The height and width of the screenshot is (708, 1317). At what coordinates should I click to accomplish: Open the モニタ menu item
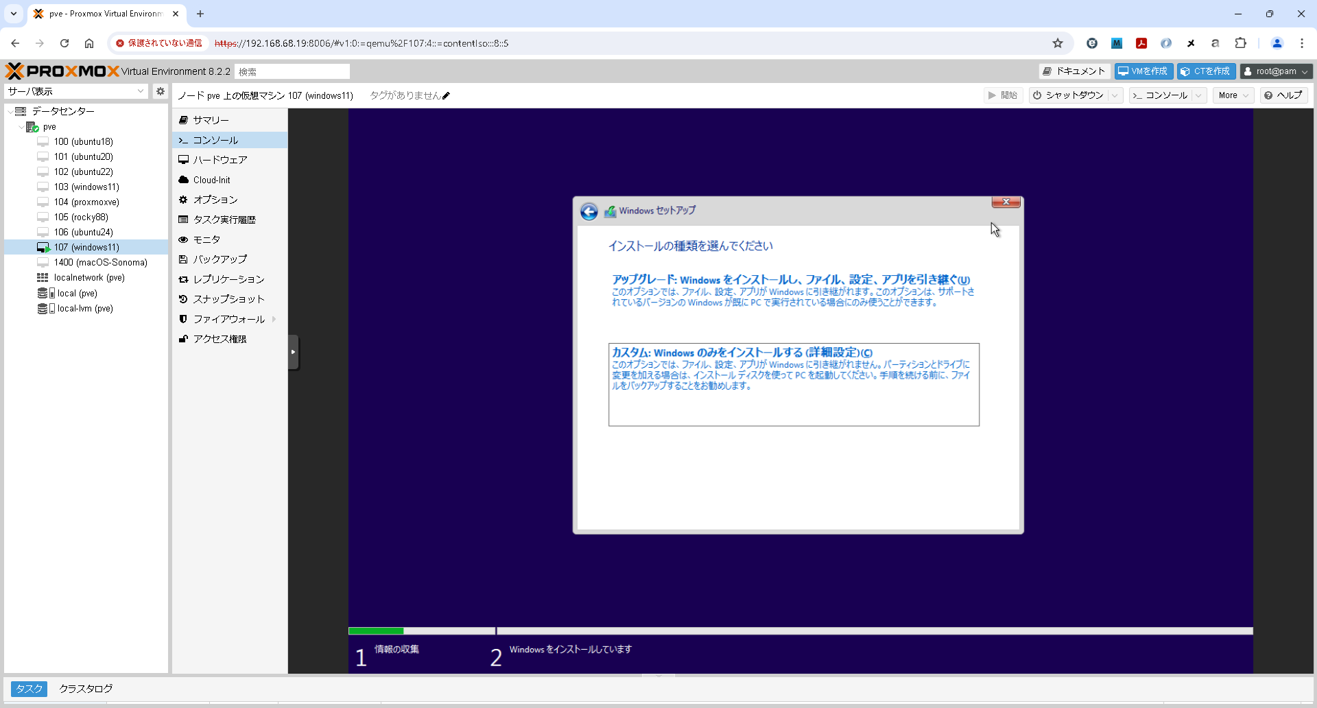(230, 239)
